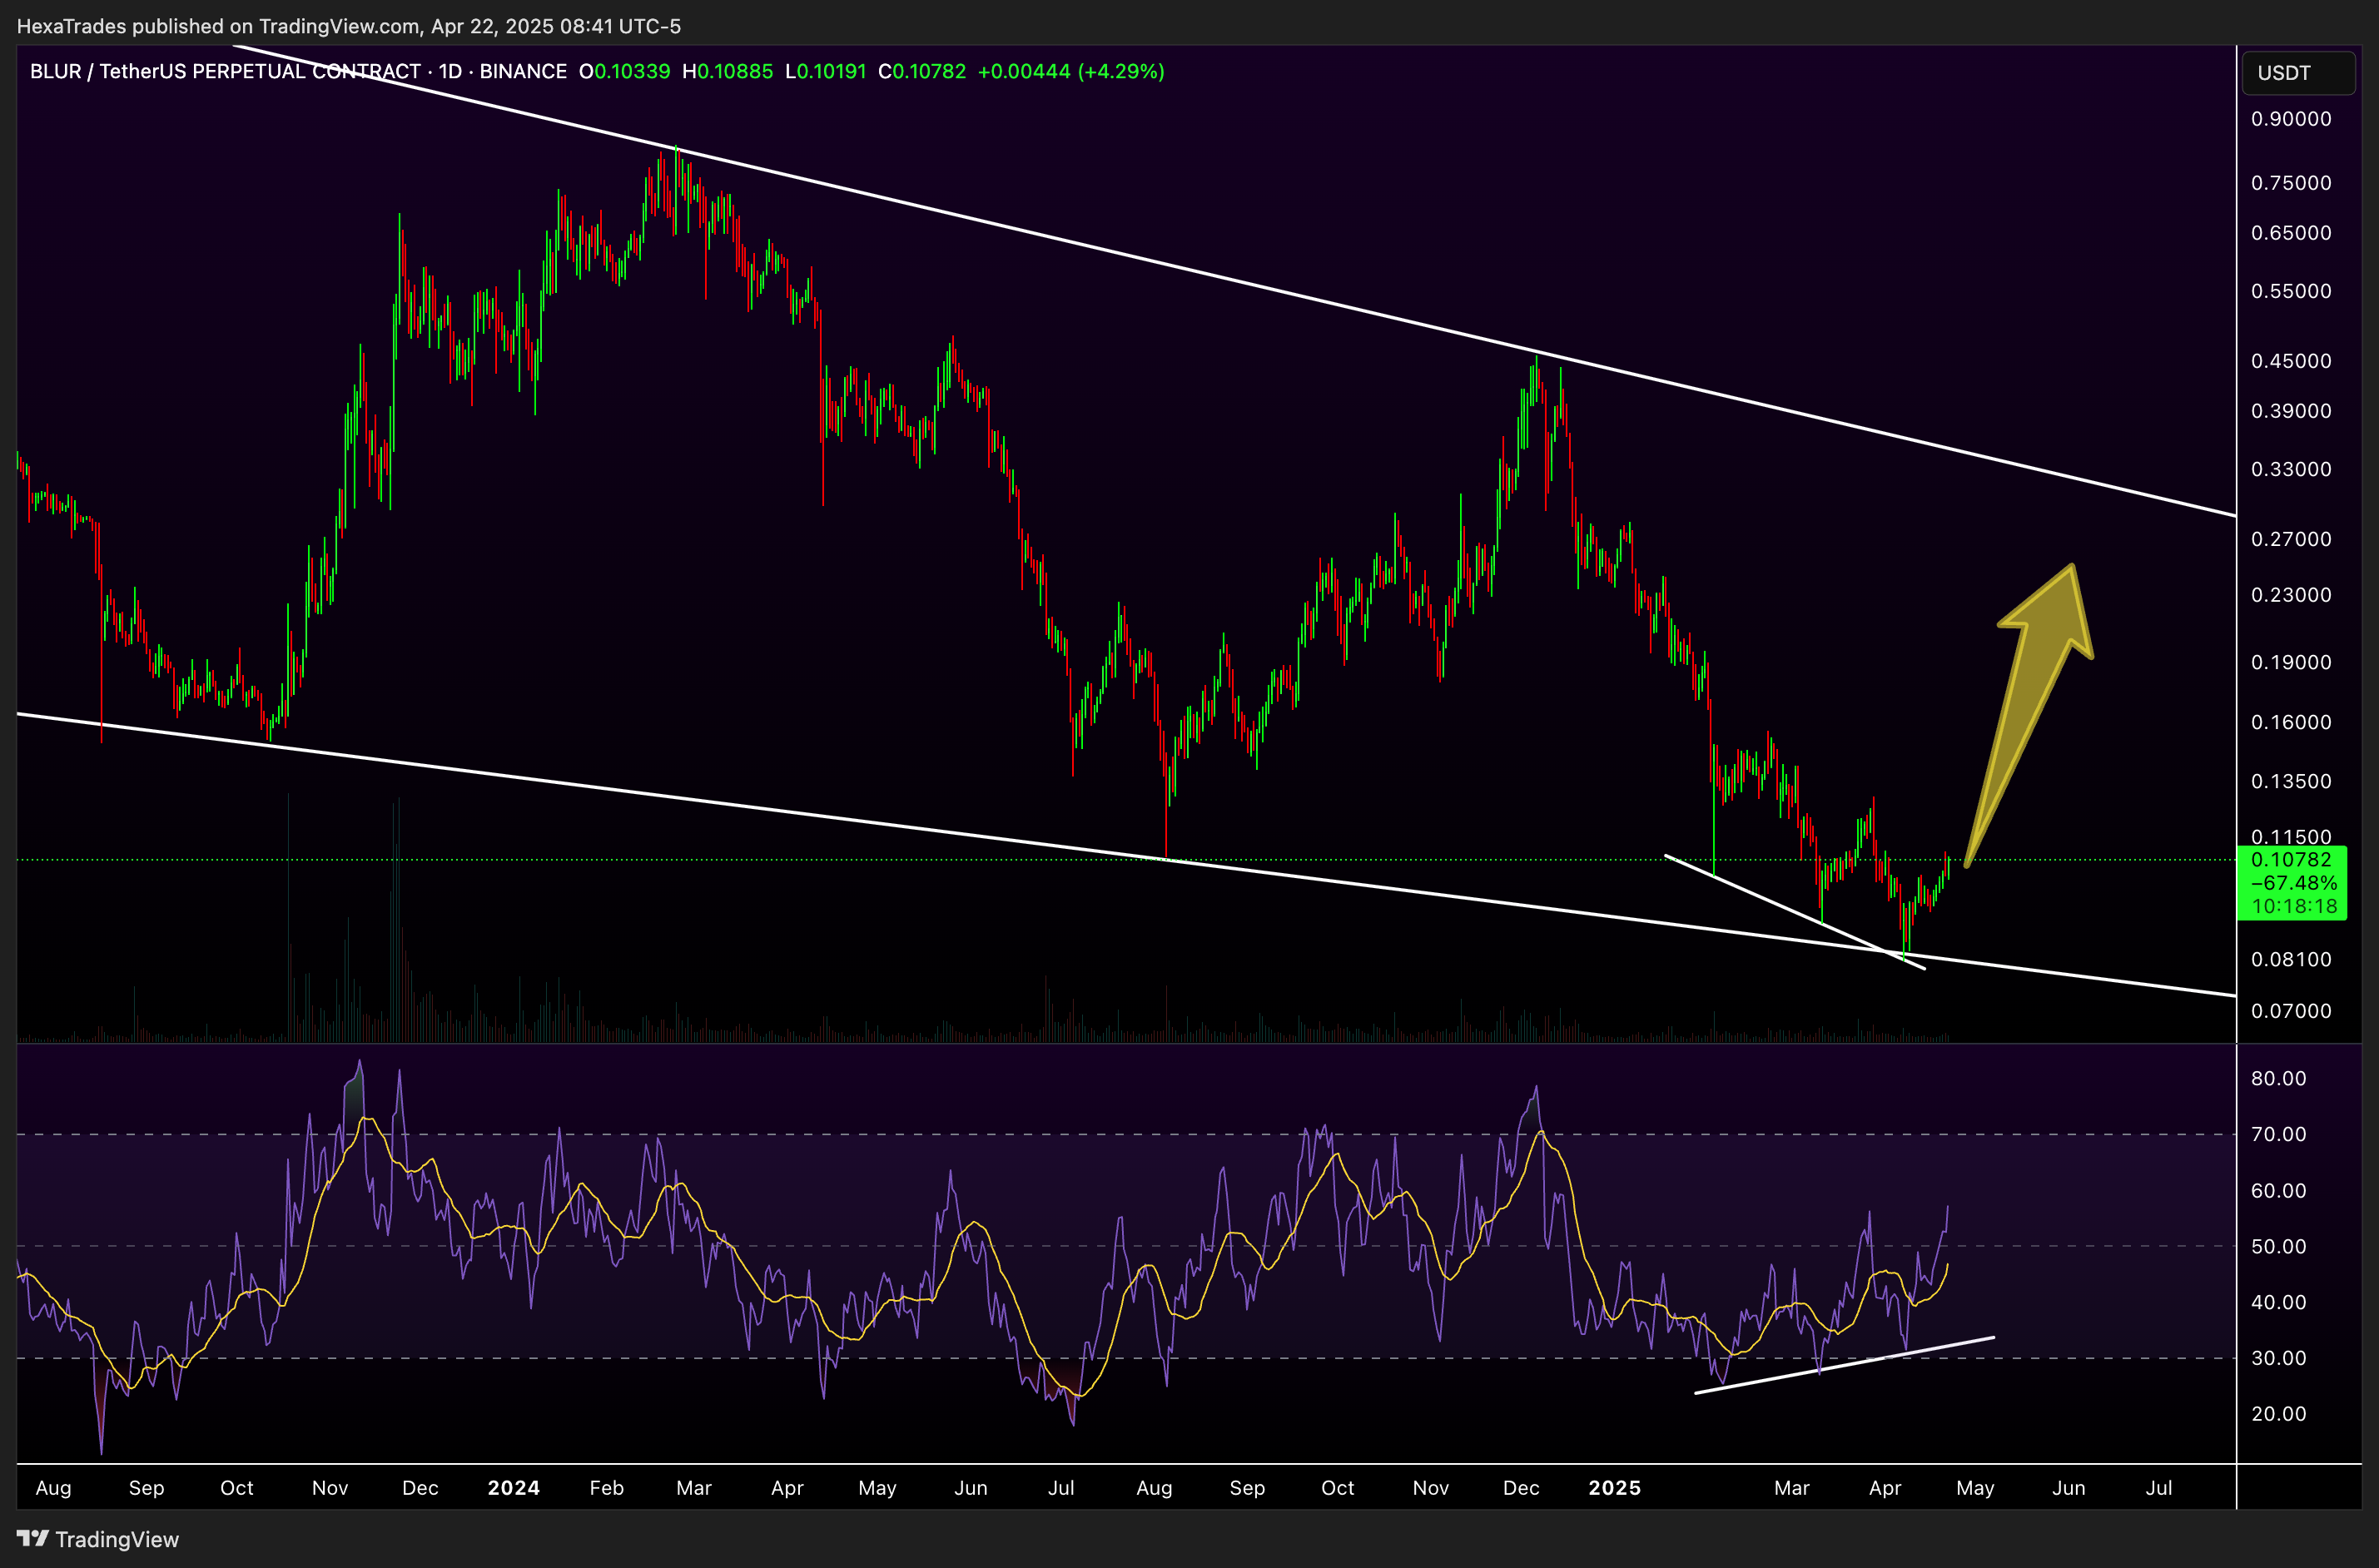Click the TradingView logo at bottom left

pyautogui.click(x=98, y=1539)
